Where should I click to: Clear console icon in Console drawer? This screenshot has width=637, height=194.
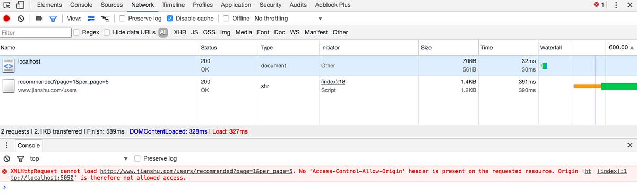(x=6, y=158)
